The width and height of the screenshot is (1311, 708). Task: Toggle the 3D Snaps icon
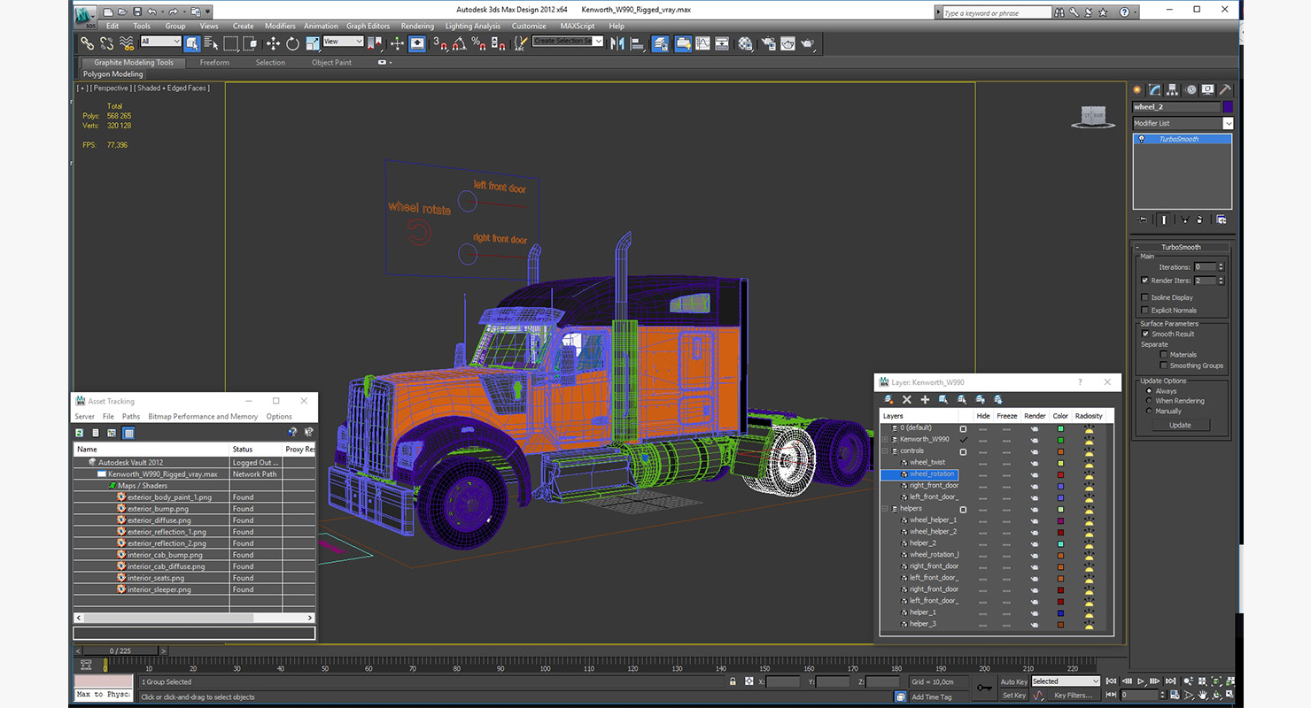(x=439, y=42)
